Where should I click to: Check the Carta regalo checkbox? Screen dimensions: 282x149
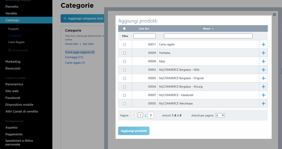click(x=124, y=45)
